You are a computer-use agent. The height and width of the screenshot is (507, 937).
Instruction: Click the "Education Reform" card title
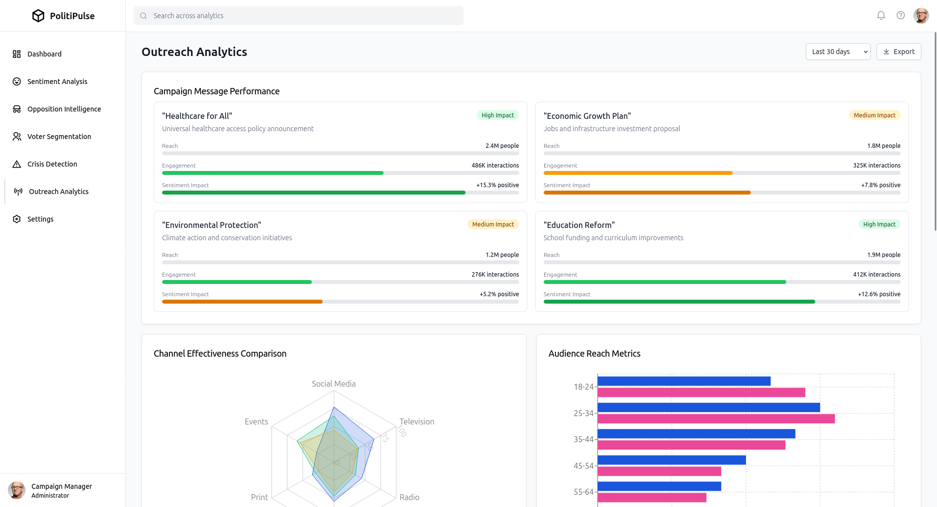click(x=579, y=225)
